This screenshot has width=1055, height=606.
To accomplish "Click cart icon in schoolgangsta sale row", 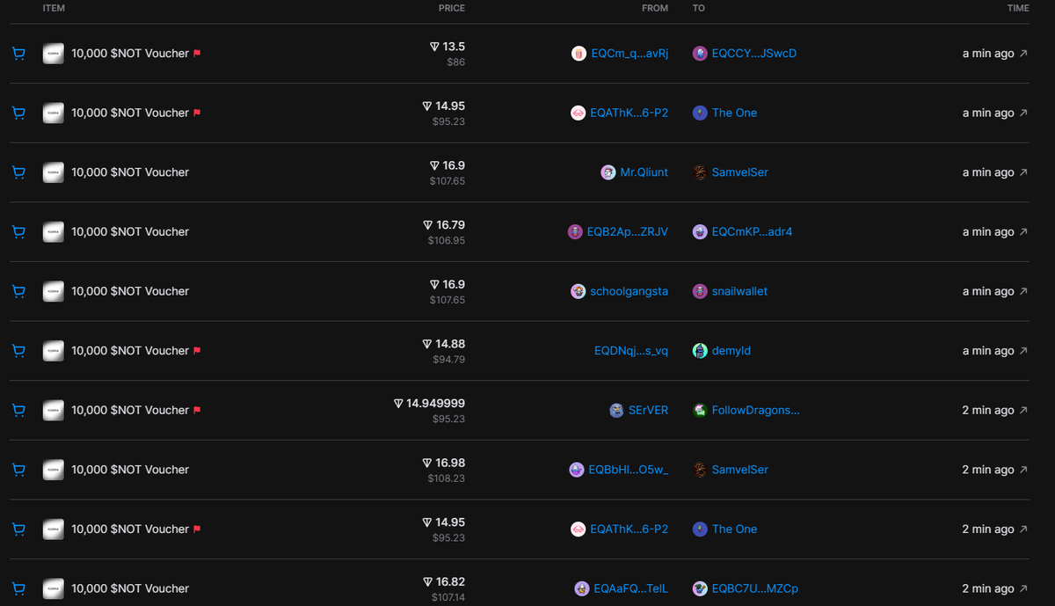I will point(18,291).
